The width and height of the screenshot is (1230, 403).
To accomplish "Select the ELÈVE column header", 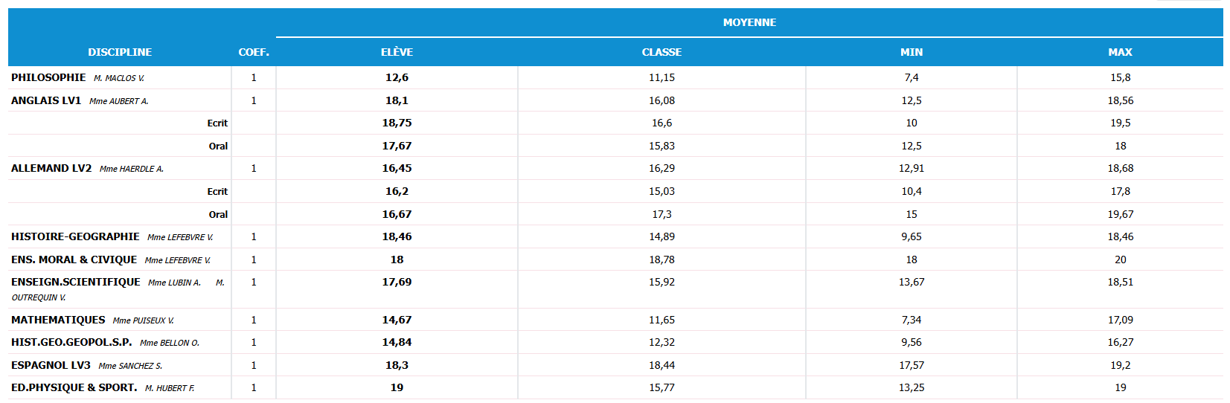I will [397, 52].
